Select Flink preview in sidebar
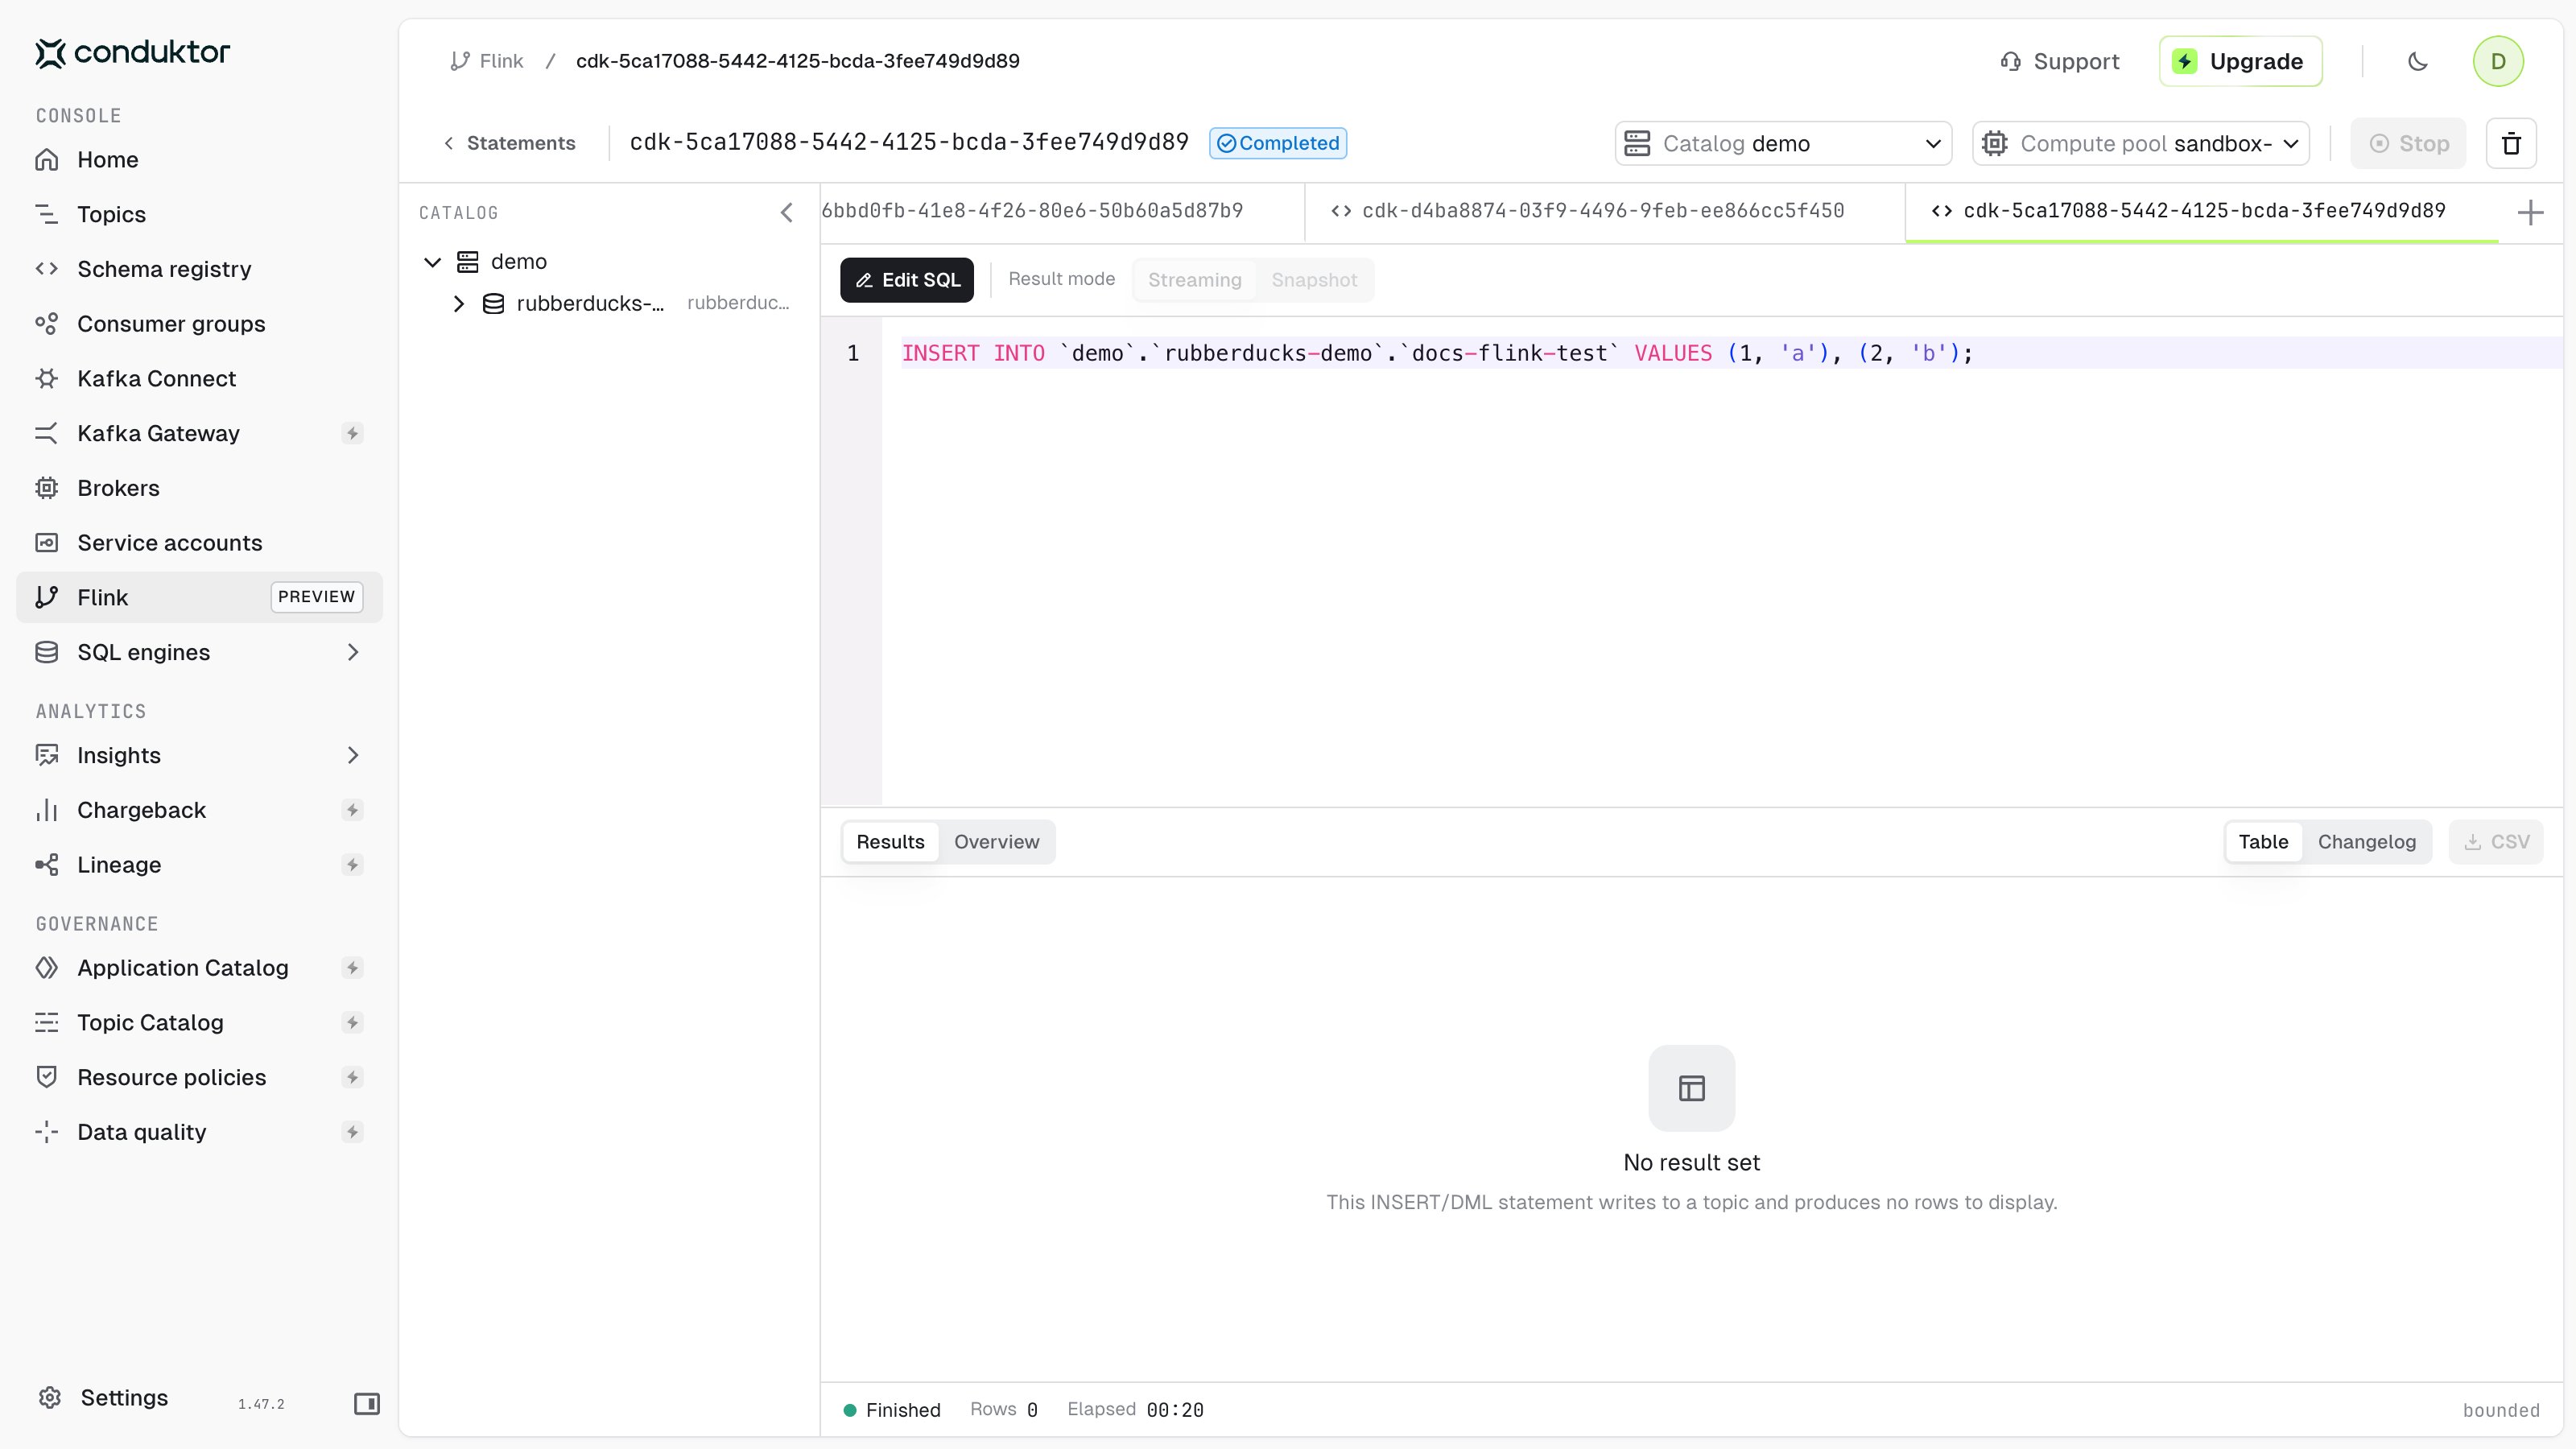The image size is (2576, 1449). click(199, 597)
